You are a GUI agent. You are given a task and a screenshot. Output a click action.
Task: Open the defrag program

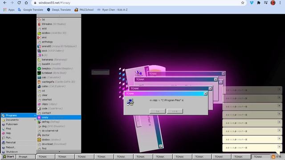tap(59, 122)
